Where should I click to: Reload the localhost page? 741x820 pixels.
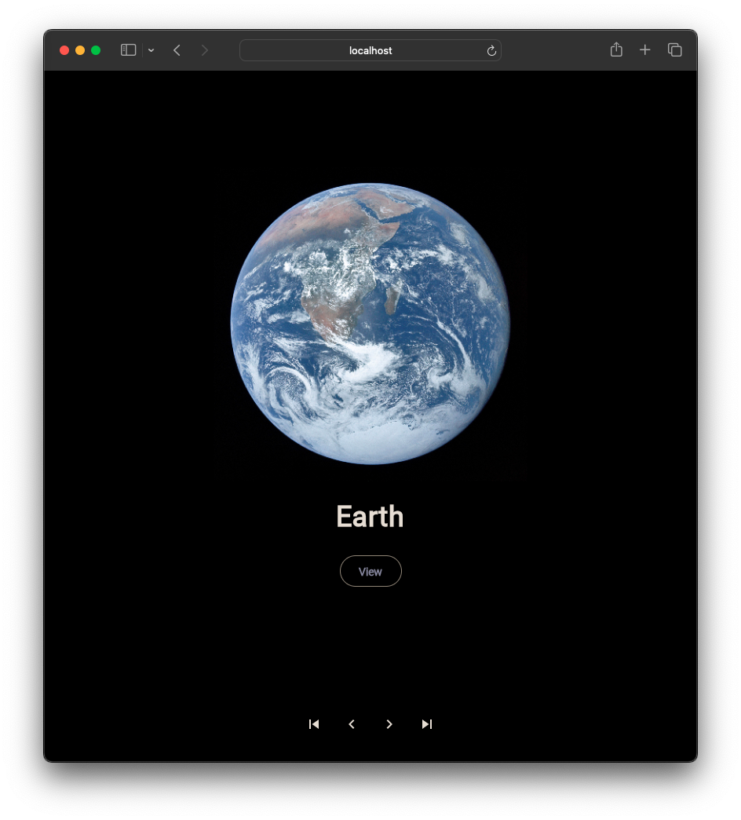pos(491,51)
